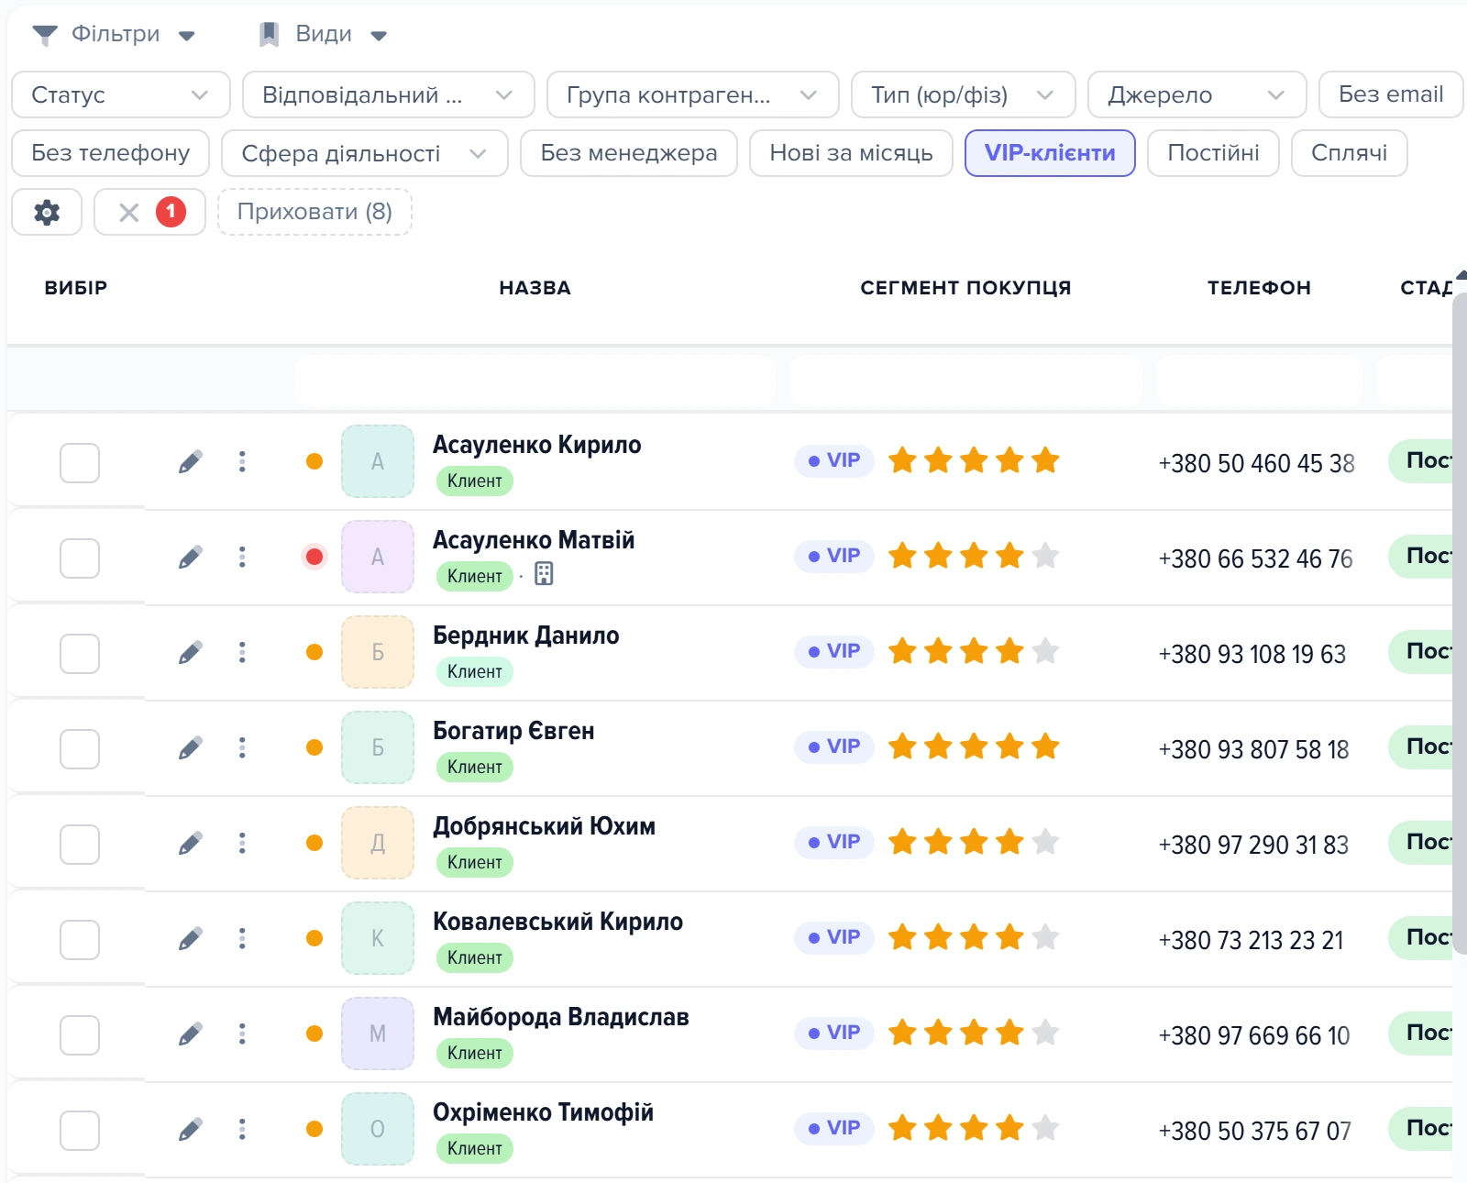Apply the Без менеджера quick filter
The height and width of the screenshot is (1183, 1467).
pyautogui.click(x=629, y=153)
